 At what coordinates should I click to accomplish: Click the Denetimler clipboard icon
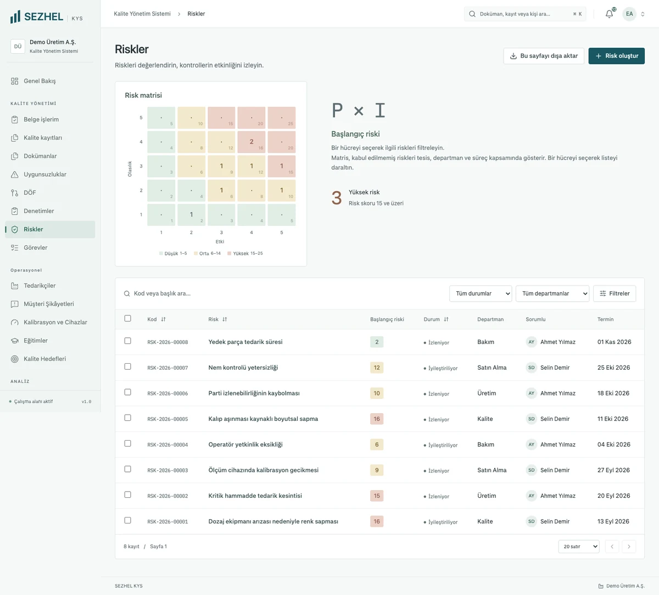tap(15, 211)
